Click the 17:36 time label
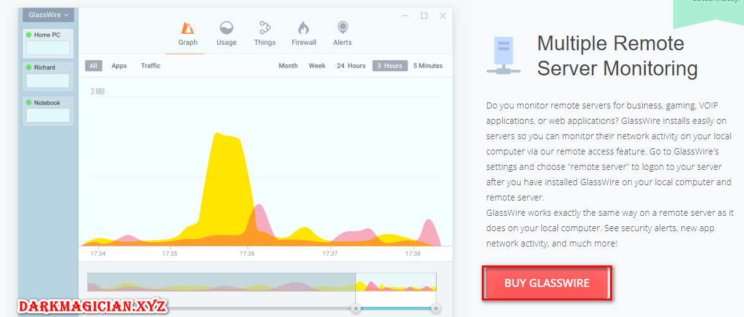The height and width of the screenshot is (317, 744). [247, 253]
